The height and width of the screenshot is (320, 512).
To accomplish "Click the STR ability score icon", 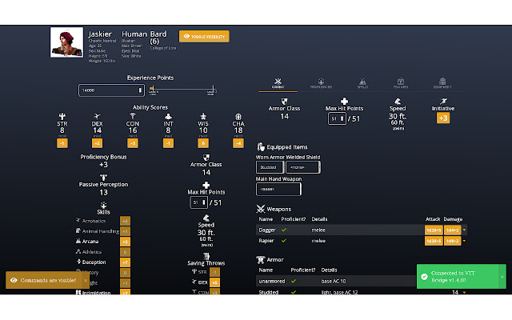I will (x=62, y=116).
